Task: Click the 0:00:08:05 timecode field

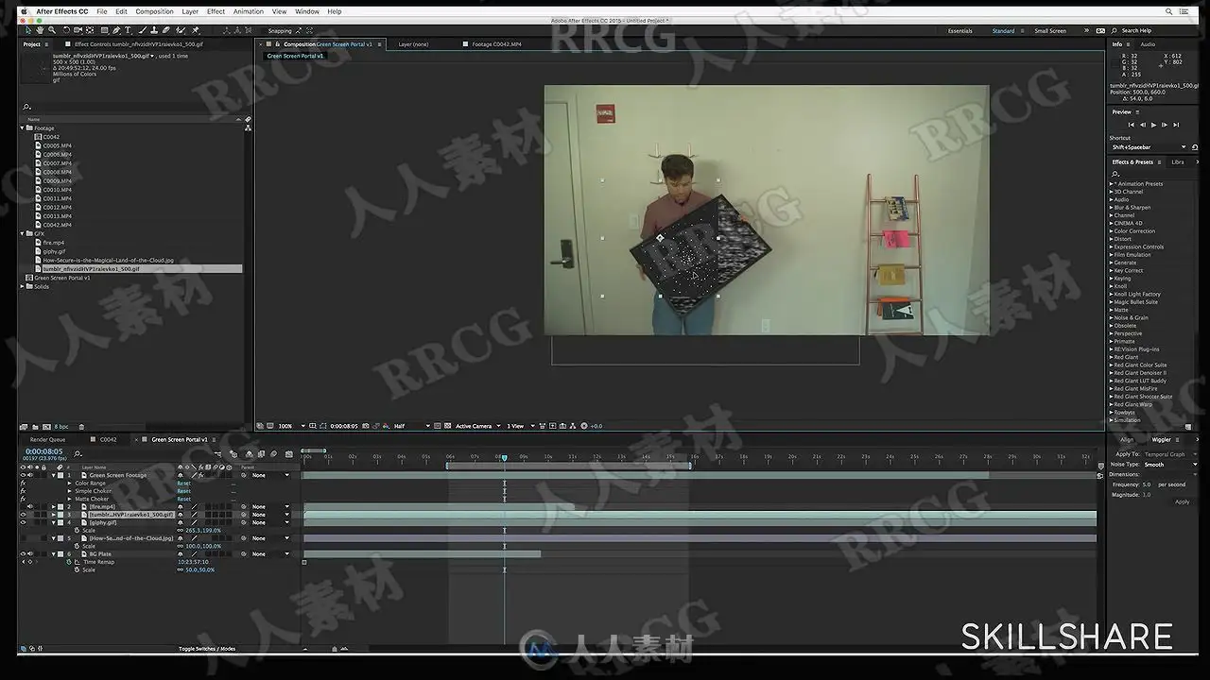Action: point(44,451)
